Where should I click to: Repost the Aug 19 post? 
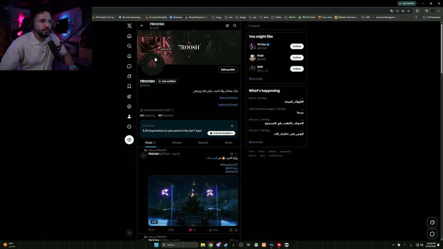(171, 230)
